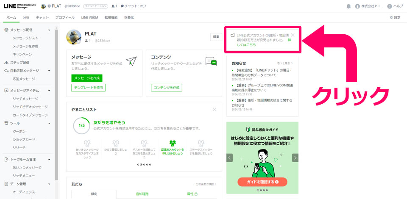Image resolution: width=407 pixels, height=199 pixels.
Task: Open the 詳しくはこちら link in the notice
Action: 264,43
